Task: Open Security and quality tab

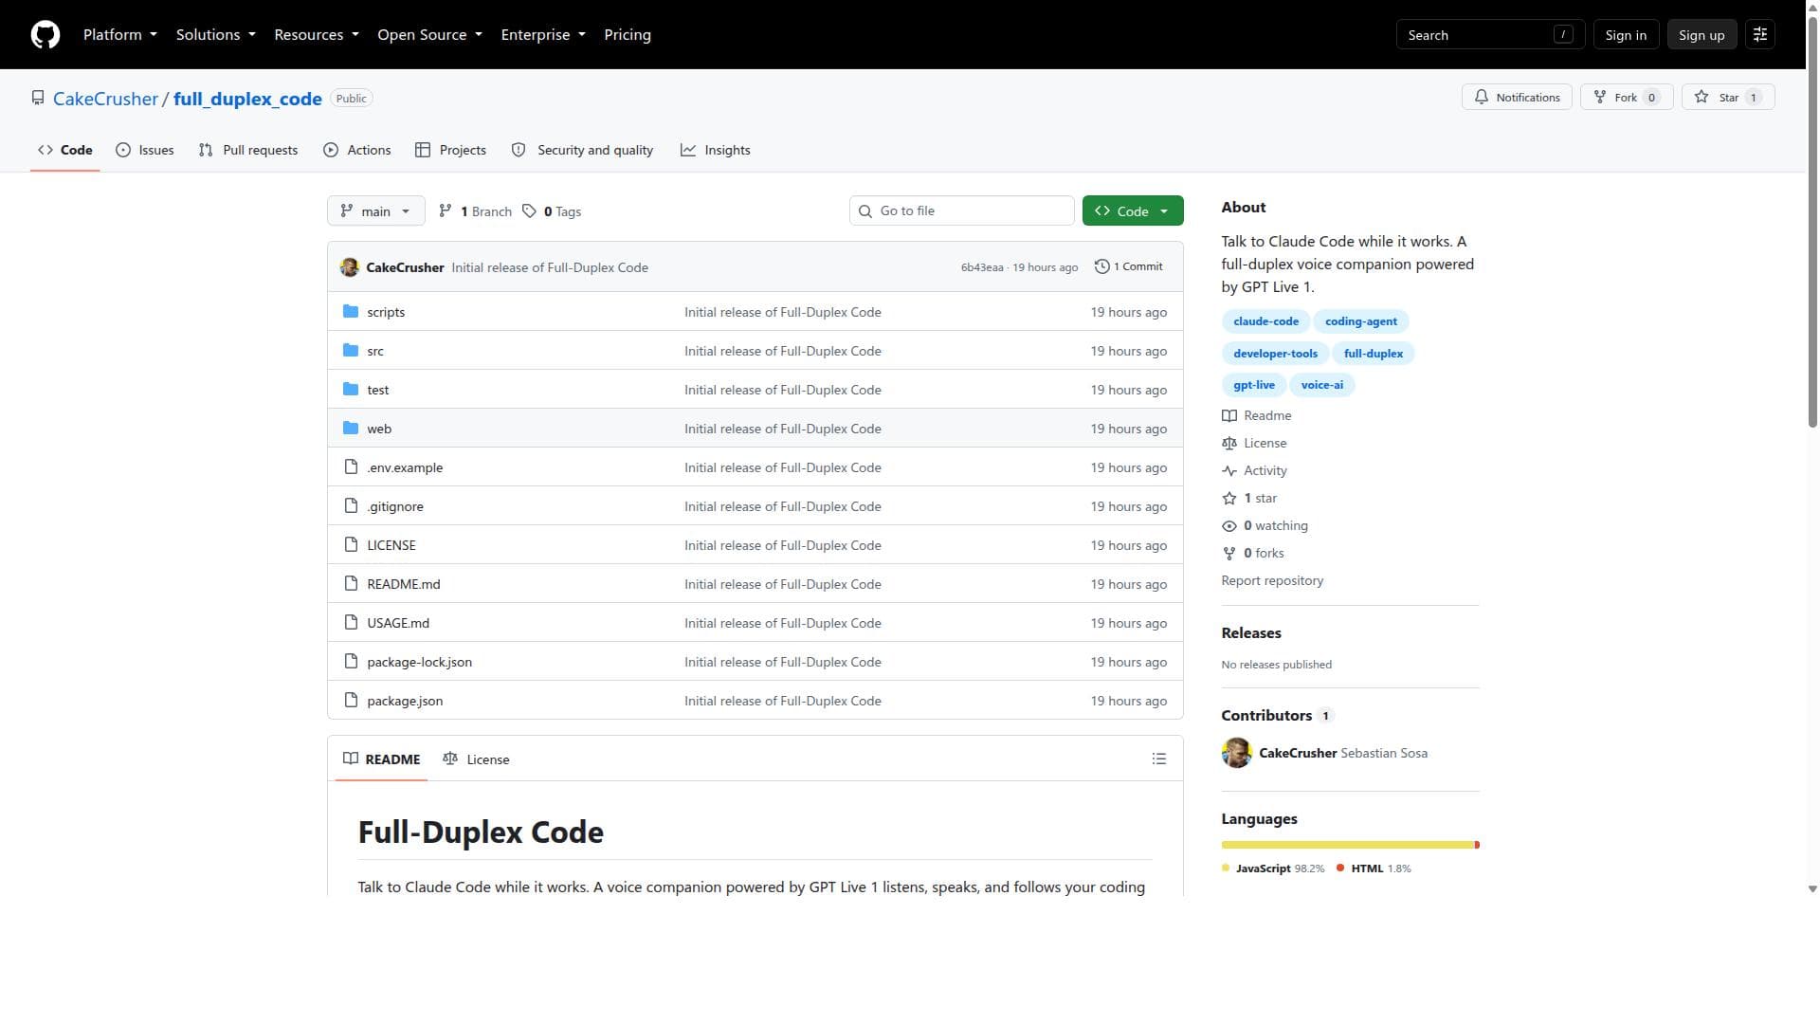Action: pyautogui.click(x=583, y=150)
